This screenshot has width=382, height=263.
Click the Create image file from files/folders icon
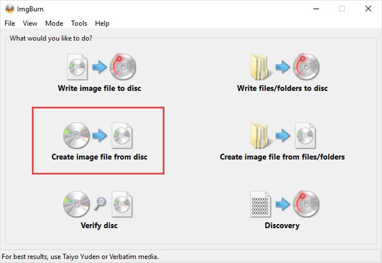282,136
